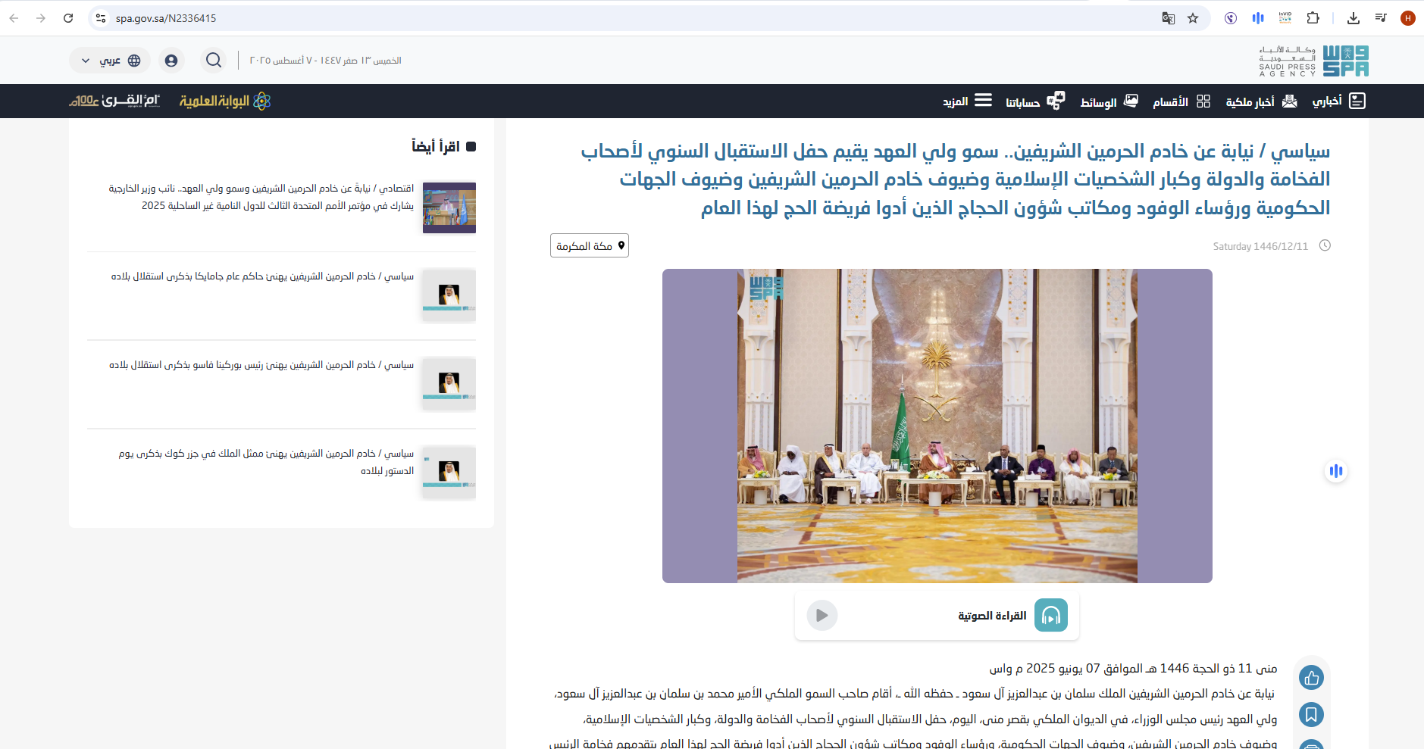Open أخباري in the navigation bar
1424x749 pixels.
pyautogui.click(x=1338, y=101)
